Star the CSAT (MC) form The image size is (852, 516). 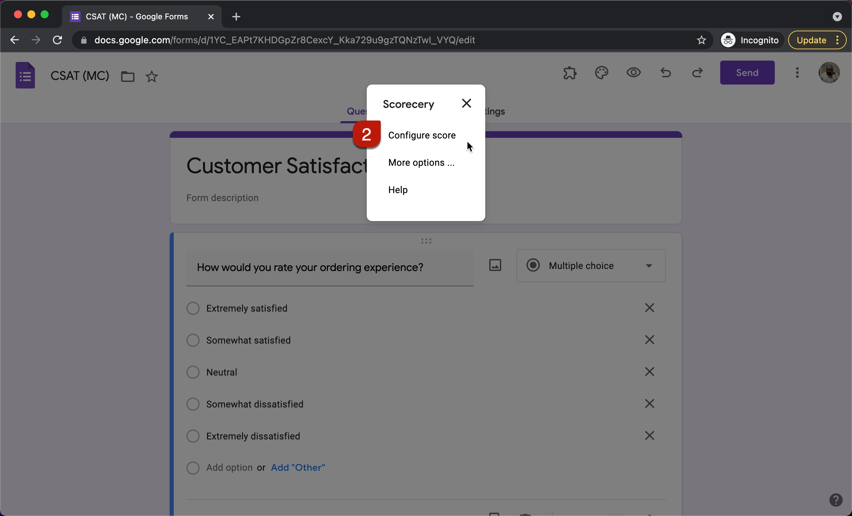[x=151, y=77]
